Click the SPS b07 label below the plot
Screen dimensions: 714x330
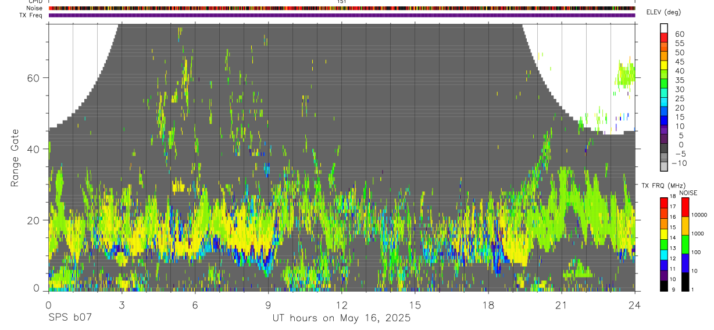(70, 318)
